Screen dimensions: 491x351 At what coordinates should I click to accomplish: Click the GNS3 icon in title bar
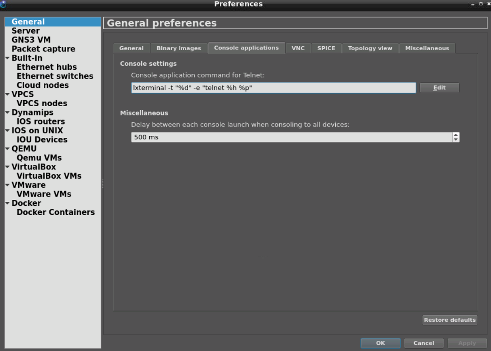[3, 4]
